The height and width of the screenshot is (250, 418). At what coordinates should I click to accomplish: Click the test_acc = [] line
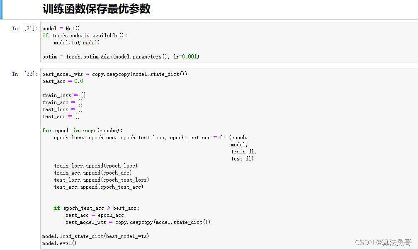point(61,117)
